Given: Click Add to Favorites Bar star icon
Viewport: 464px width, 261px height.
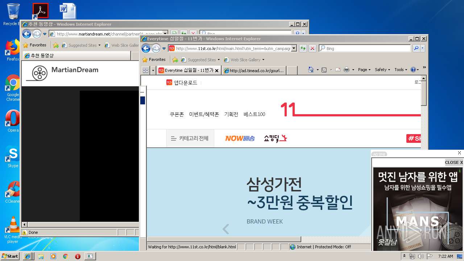Looking at the screenshot, I should point(175,60).
